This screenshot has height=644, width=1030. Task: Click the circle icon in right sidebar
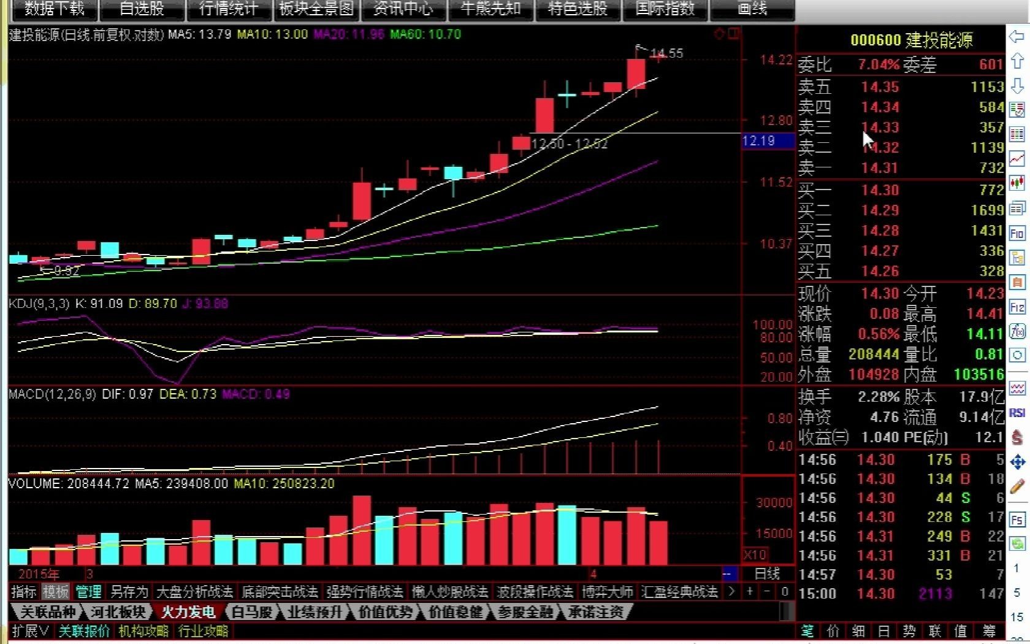(x=1017, y=355)
